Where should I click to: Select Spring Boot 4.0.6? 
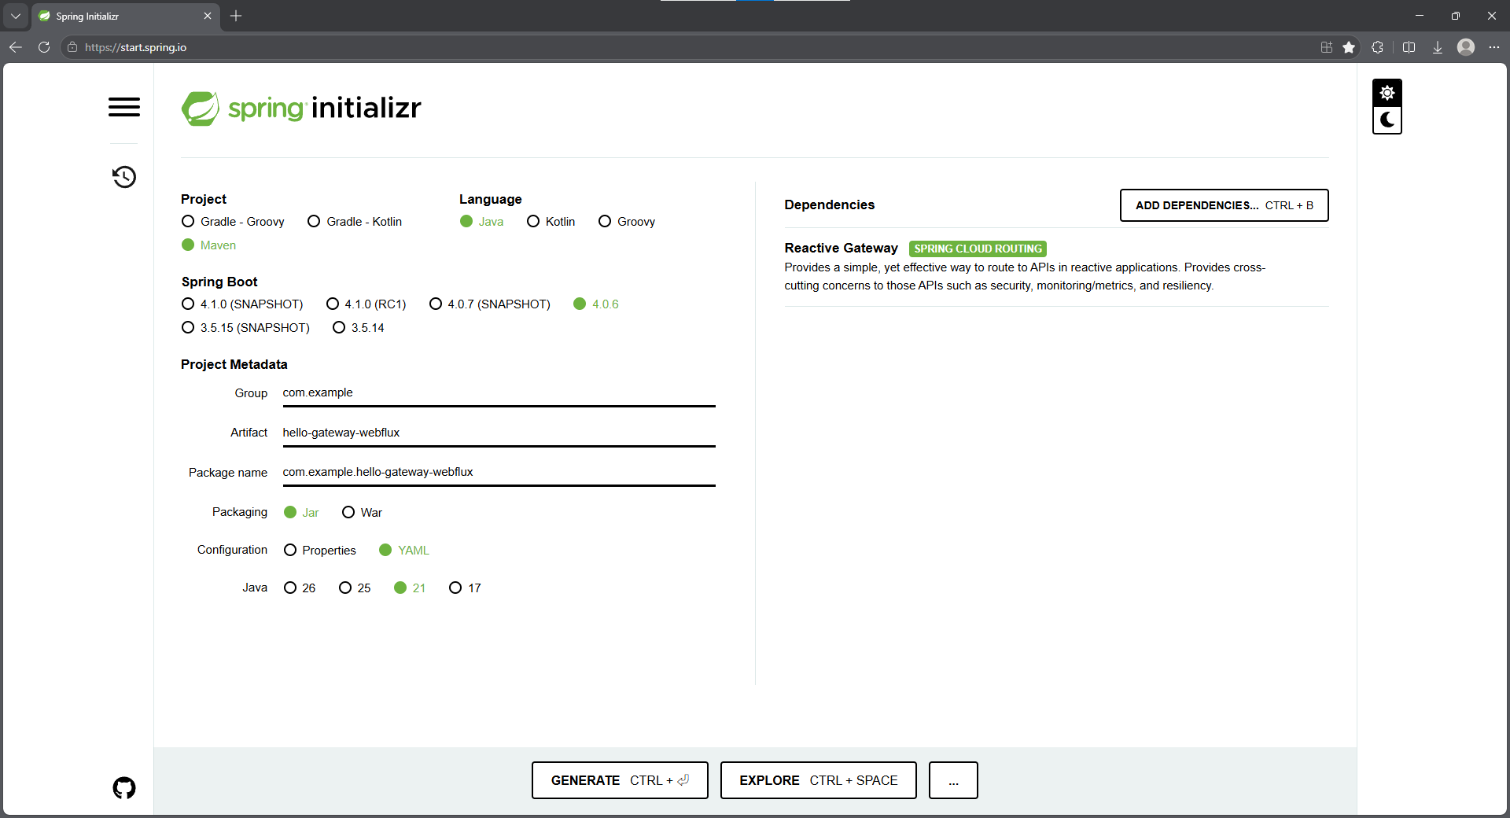click(596, 304)
